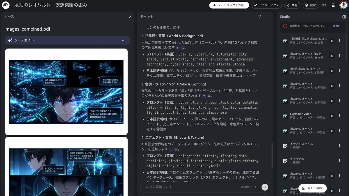Open more options for 永劫のレオハルト 第2話
This screenshot has height=196, width=349.
click(x=339, y=56)
